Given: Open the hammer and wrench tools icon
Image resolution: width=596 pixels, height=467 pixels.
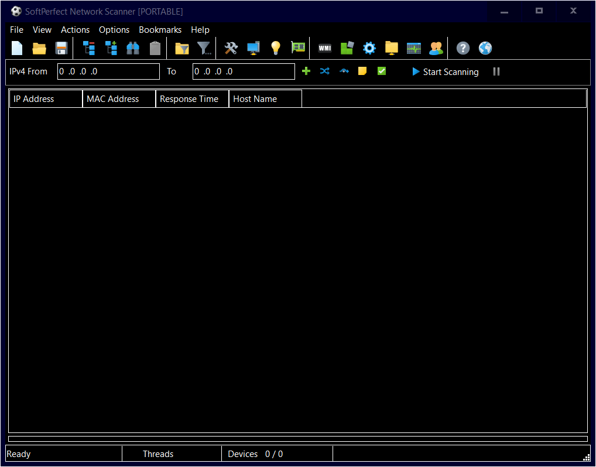Looking at the screenshot, I should coord(231,48).
